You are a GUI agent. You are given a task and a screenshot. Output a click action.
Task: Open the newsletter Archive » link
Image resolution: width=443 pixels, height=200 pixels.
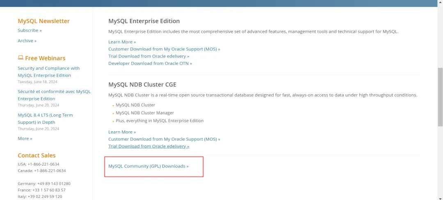pos(27,41)
